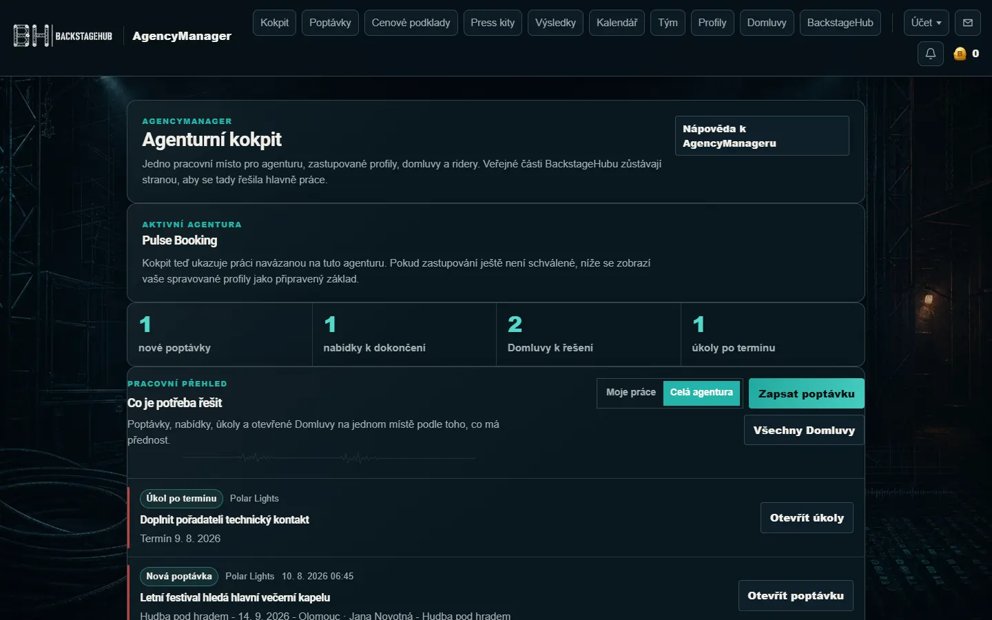Screen dimensions: 992x620
Task: Select the 'Domluvy k řešení' stat tile
Action: (x=588, y=335)
